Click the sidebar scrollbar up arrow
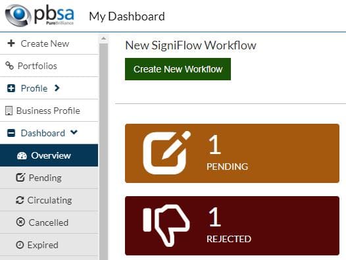The width and height of the screenshot is (346, 260). 103,39
